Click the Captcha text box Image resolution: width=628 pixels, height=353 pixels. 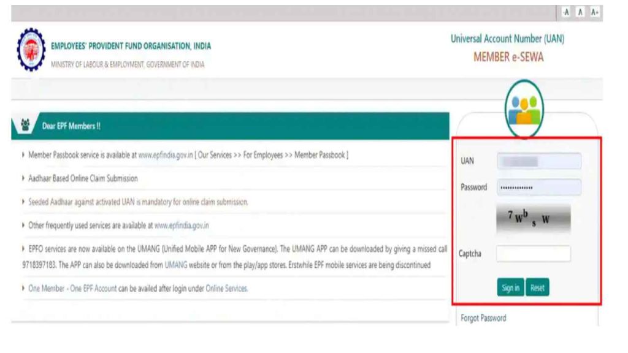(x=534, y=253)
